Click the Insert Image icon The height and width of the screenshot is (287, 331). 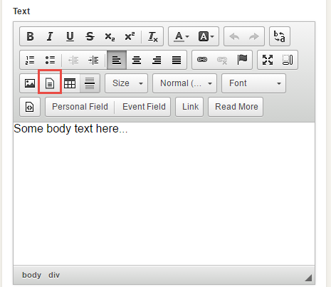[30, 83]
